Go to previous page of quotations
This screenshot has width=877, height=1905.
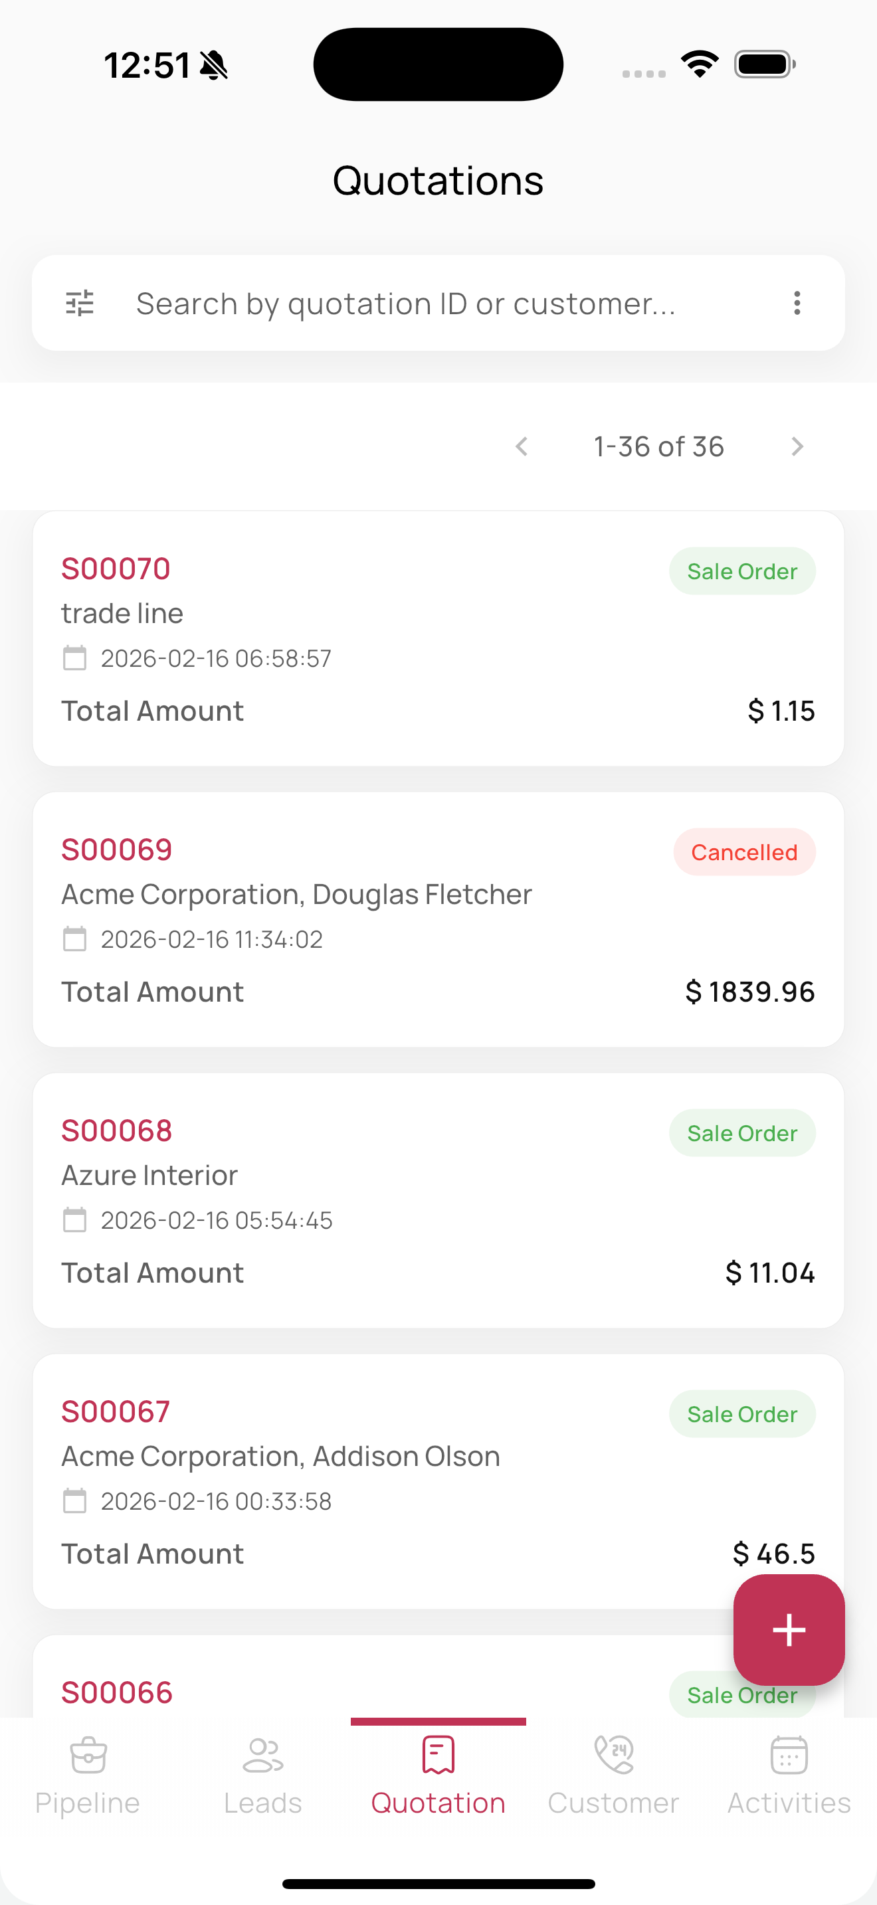click(522, 446)
